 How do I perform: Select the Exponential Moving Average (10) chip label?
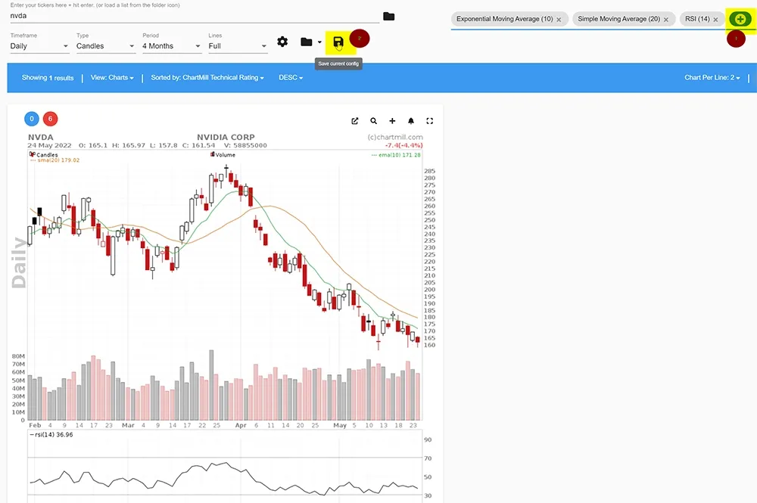click(x=504, y=20)
